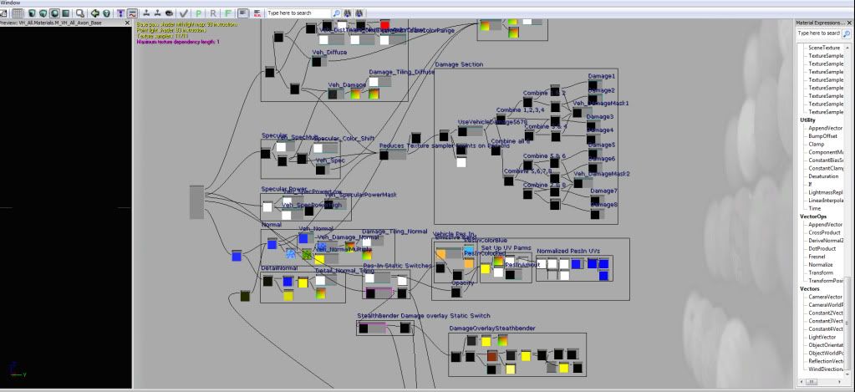Click the green P toolbar icon
Image resolution: width=855 pixels, height=392 pixels.
click(198, 13)
